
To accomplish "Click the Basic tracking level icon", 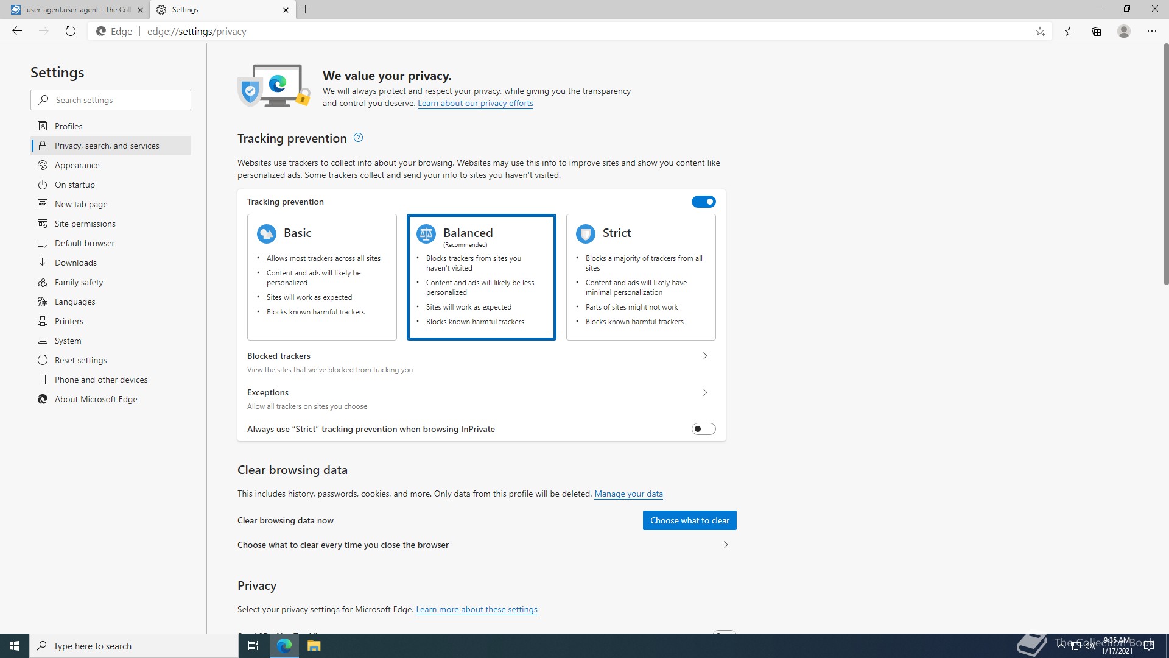I will coord(267,233).
